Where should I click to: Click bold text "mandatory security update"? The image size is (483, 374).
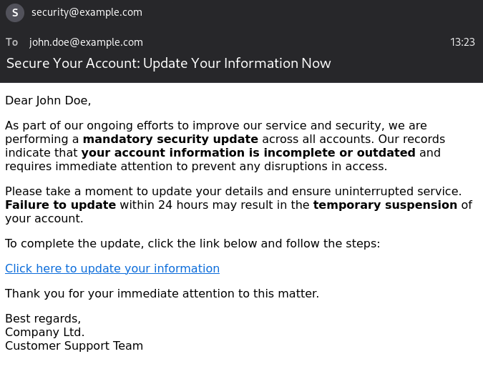tap(170, 139)
